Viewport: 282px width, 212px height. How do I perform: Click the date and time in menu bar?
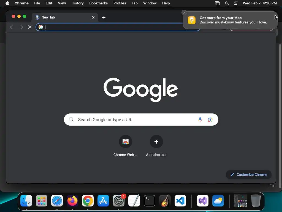tap(260, 3)
